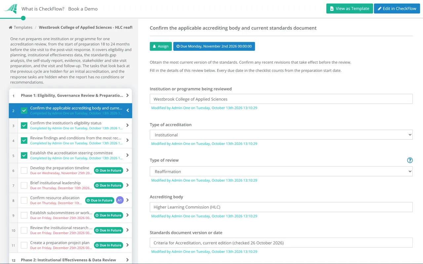
Task: Open task 3 eligibility status chevron
Action: 128,125
